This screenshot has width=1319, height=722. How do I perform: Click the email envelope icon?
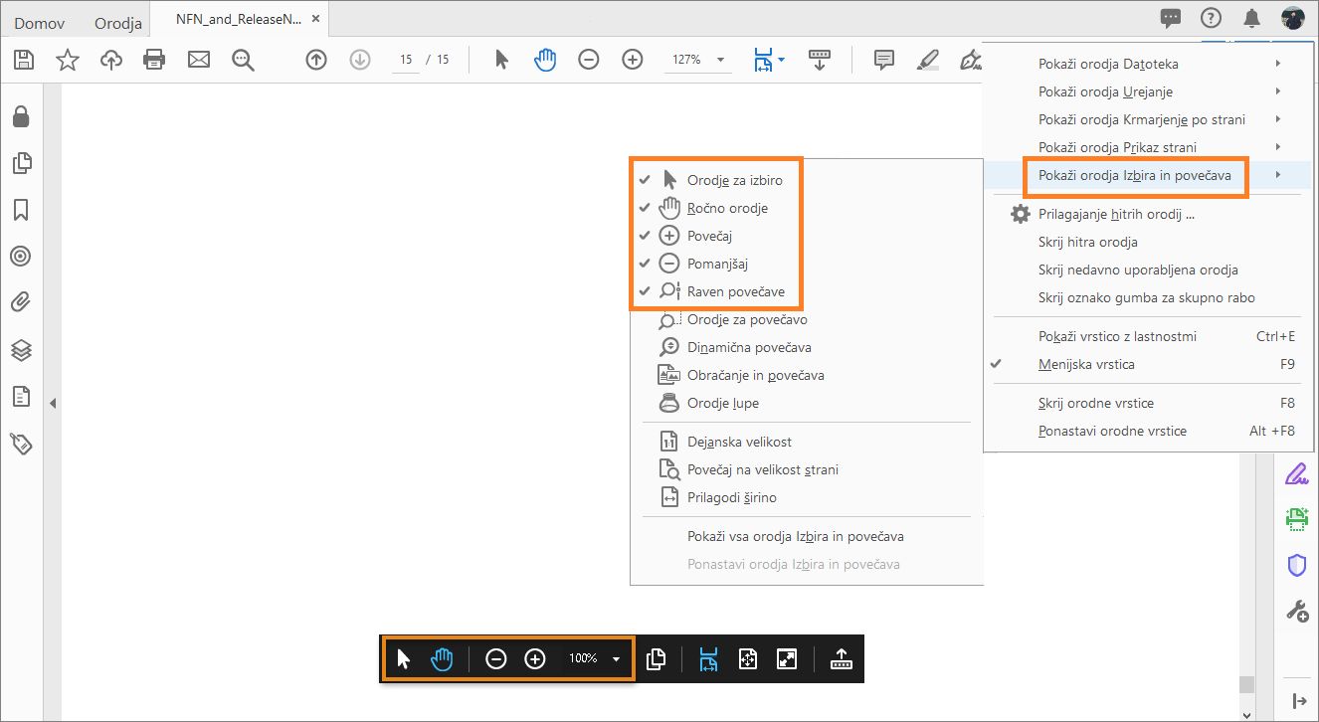tap(199, 60)
